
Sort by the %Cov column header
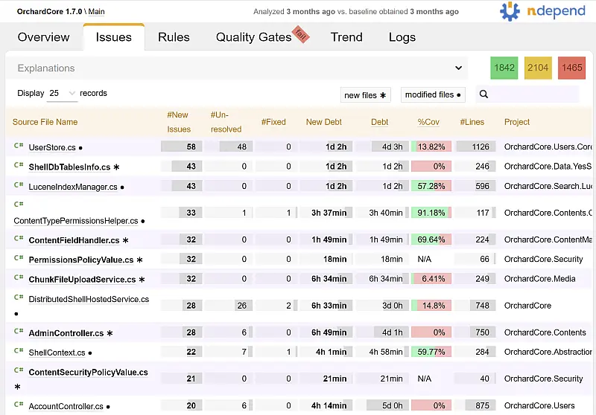click(x=428, y=122)
